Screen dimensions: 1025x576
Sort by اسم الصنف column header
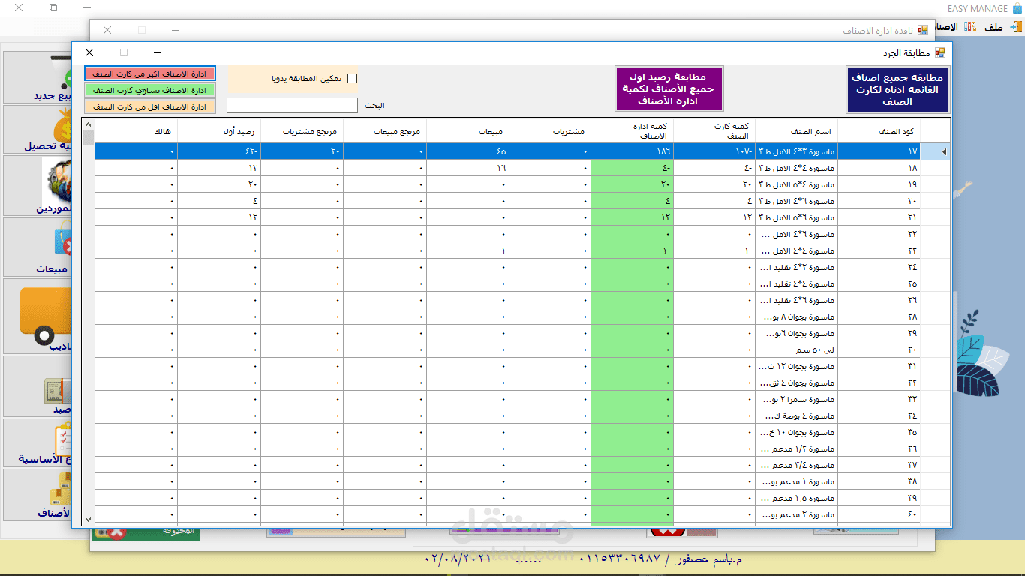(796, 130)
